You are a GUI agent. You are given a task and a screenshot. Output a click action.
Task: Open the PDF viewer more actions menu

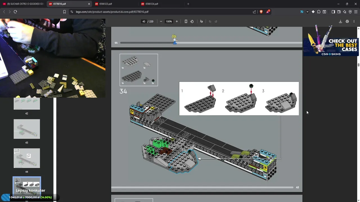point(354,21)
